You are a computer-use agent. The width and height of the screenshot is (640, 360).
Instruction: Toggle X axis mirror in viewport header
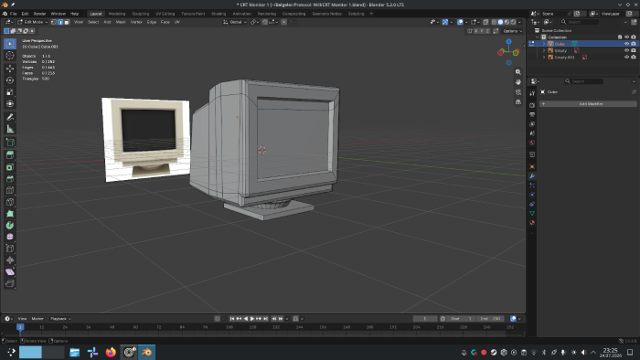coord(475,31)
